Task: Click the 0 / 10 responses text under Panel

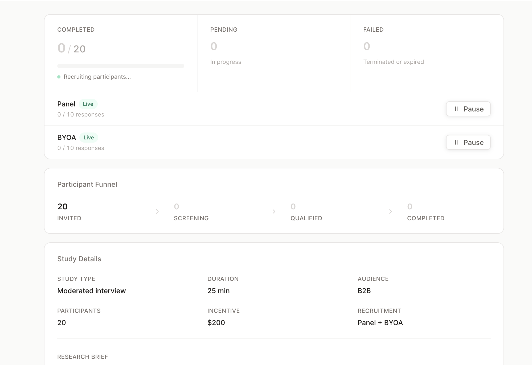Action: pyautogui.click(x=81, y=114)
